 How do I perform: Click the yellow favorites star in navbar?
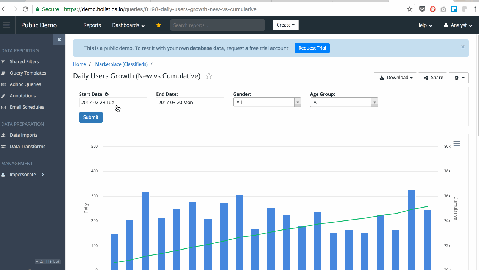(x=159, y=25)
